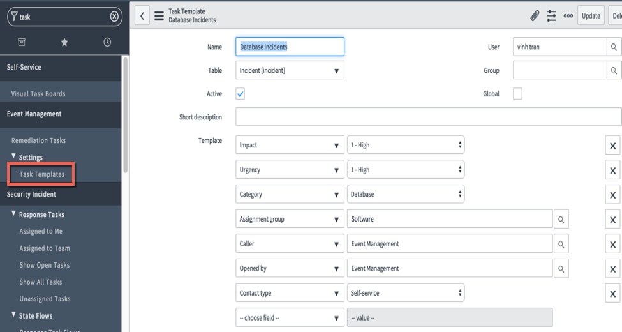Change Impact value 1 - High
The height and width of the screenshot is (332, 622).
coord(405,145)
